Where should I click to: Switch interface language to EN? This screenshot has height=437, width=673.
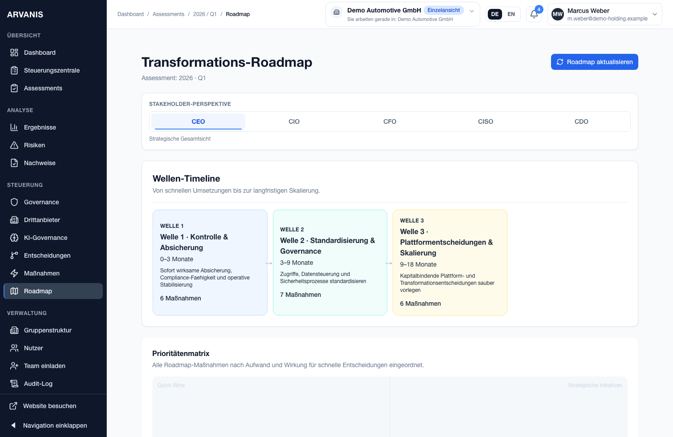coord(511,14)
